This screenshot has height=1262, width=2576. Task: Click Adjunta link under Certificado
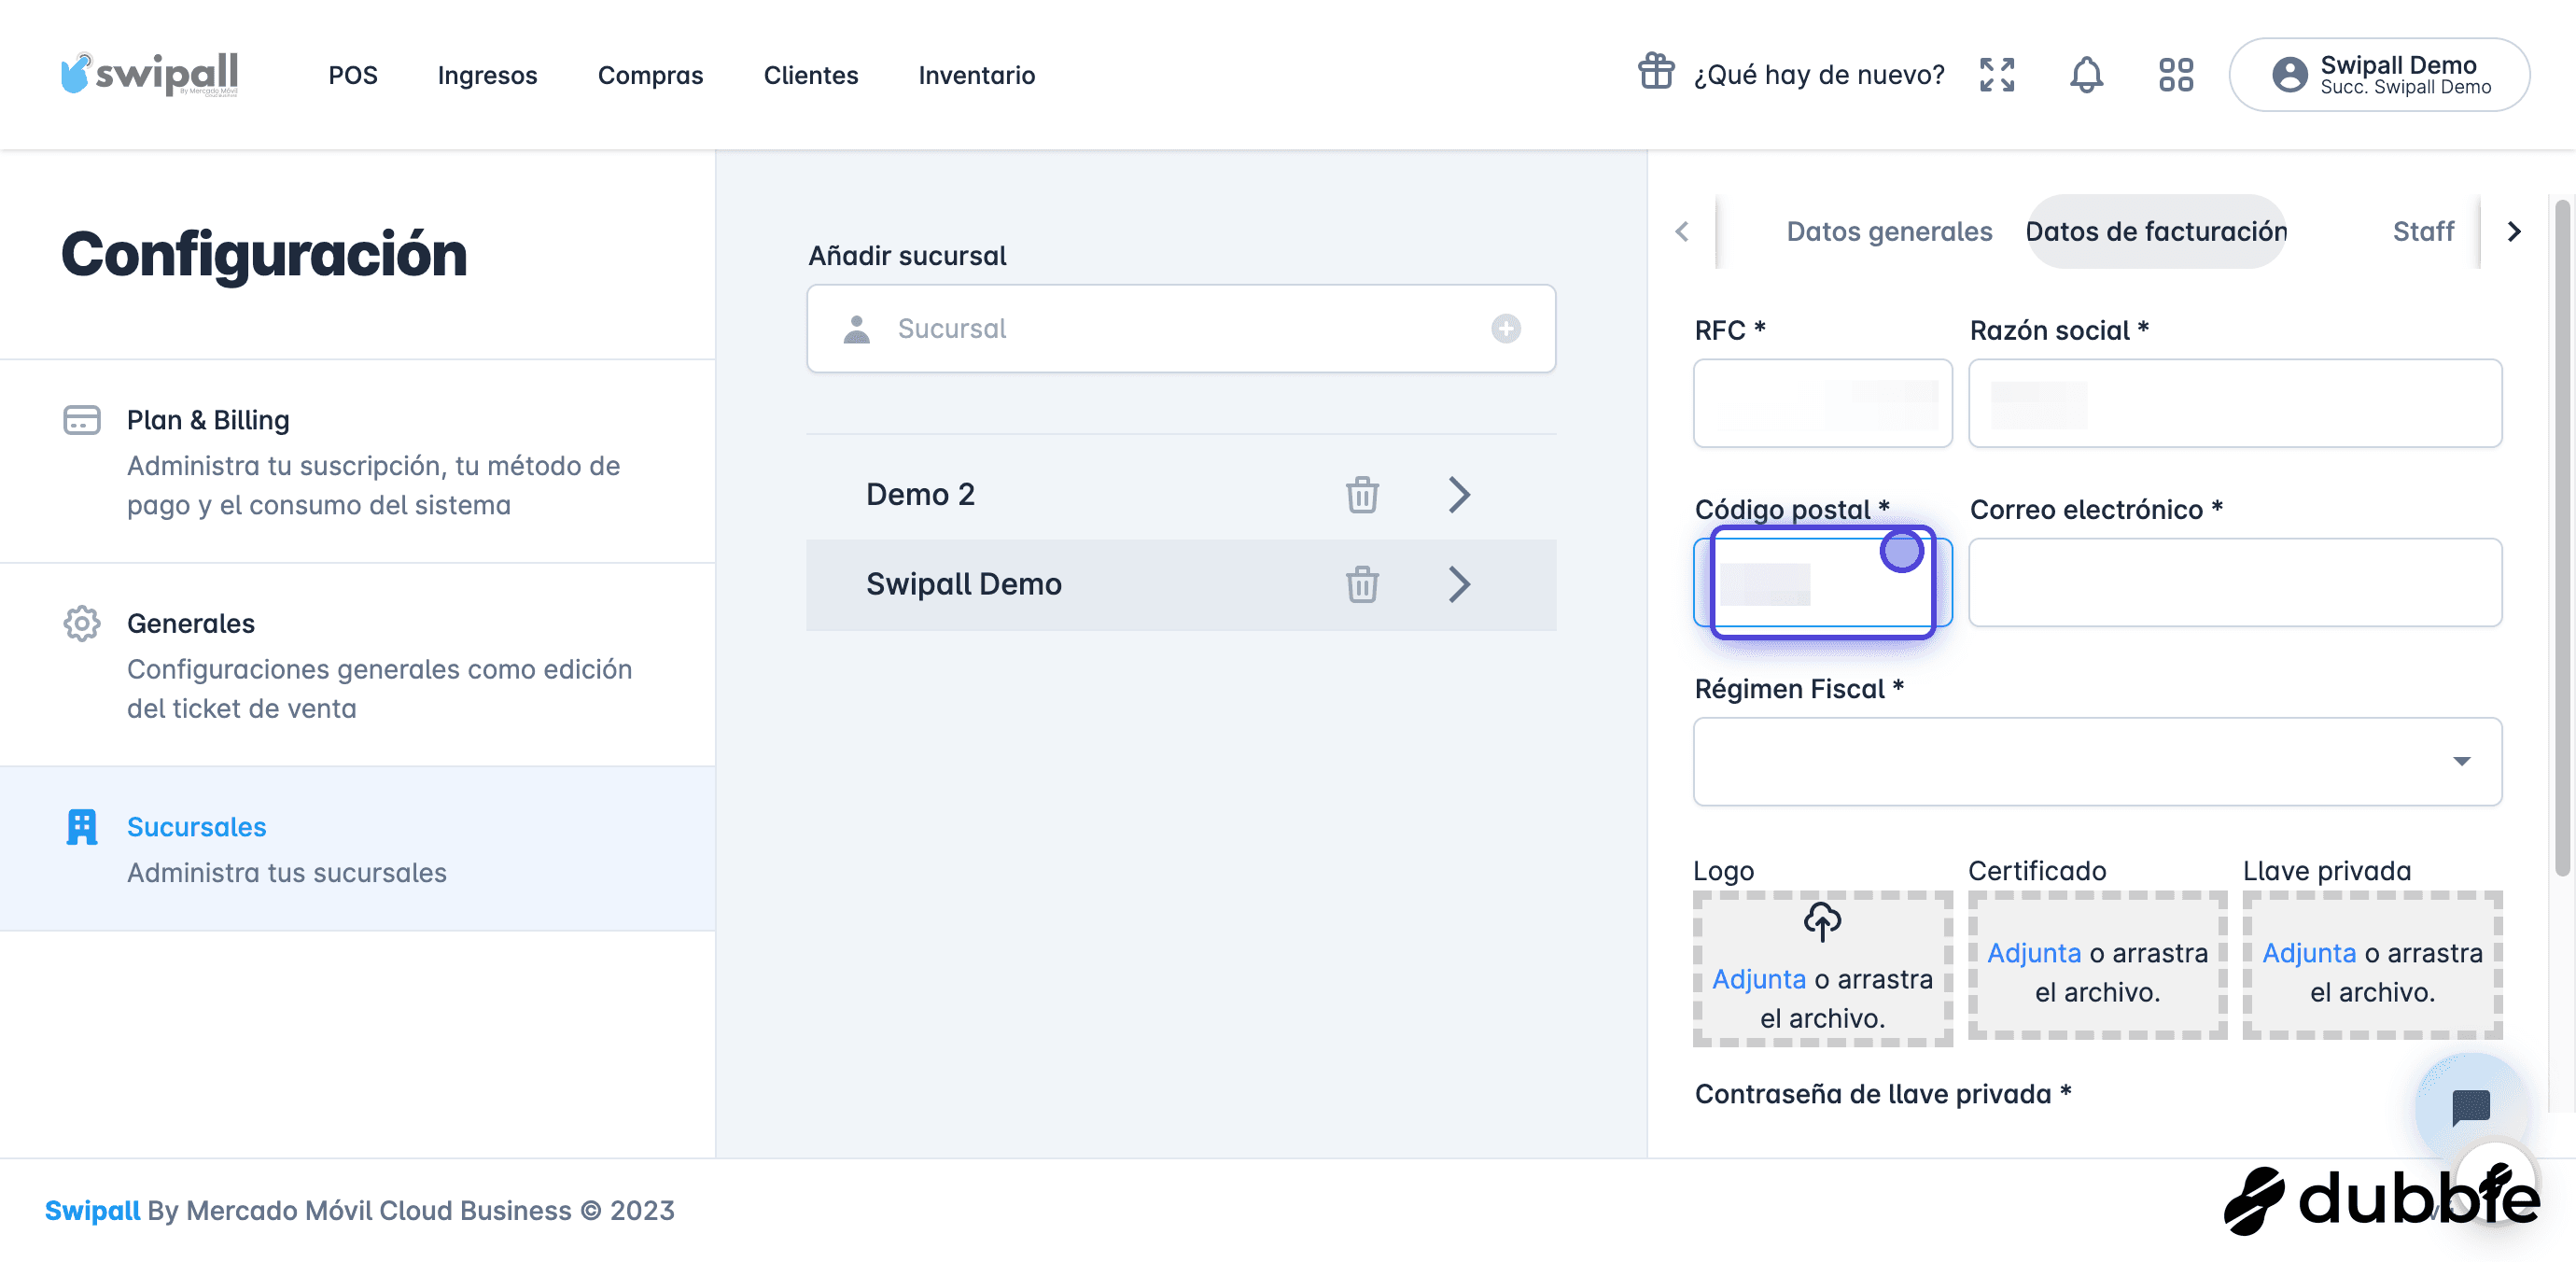(x=2033, y=953)
